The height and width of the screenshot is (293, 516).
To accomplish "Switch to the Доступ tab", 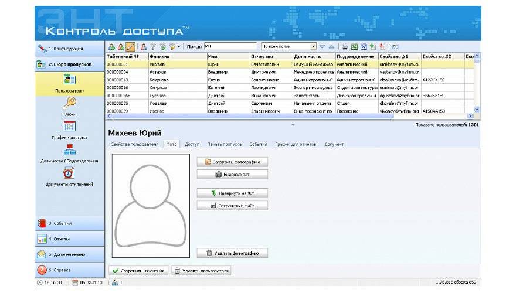I will coord(192,144).
